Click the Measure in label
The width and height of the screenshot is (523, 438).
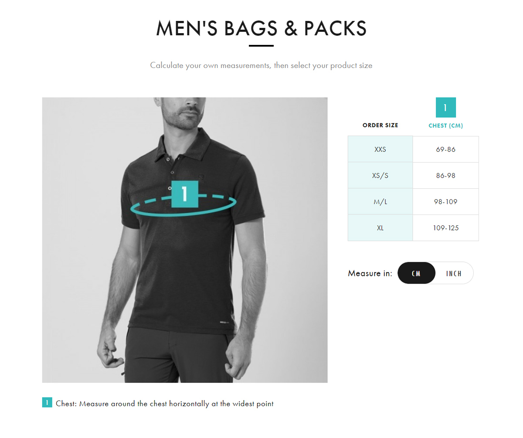(x=370, y=273)
